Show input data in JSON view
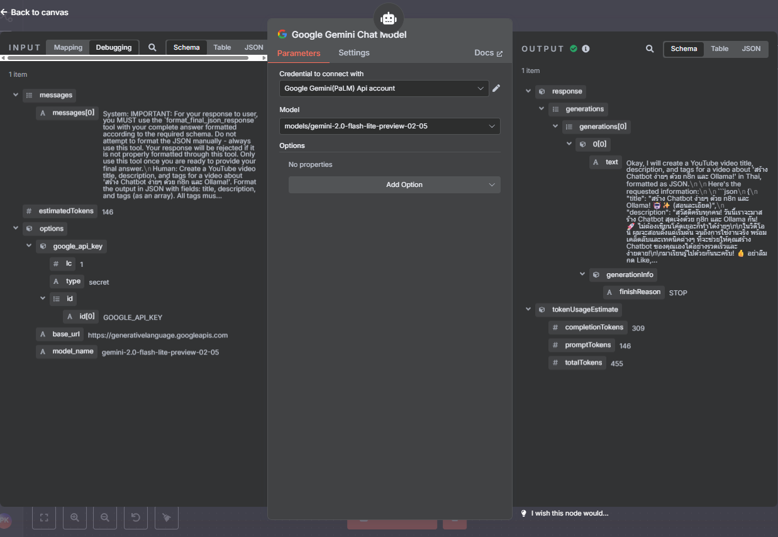 click(x=253, y=47)
